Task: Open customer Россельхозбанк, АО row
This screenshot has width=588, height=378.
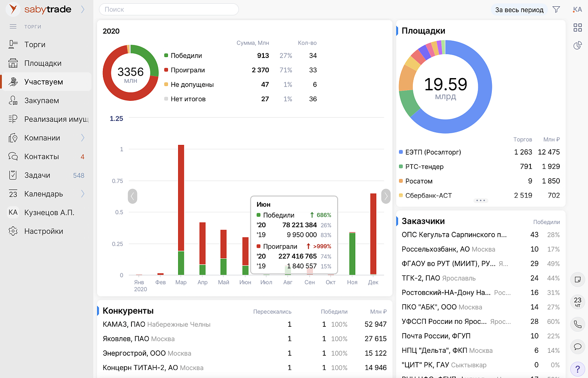Action: pos(480,249)
